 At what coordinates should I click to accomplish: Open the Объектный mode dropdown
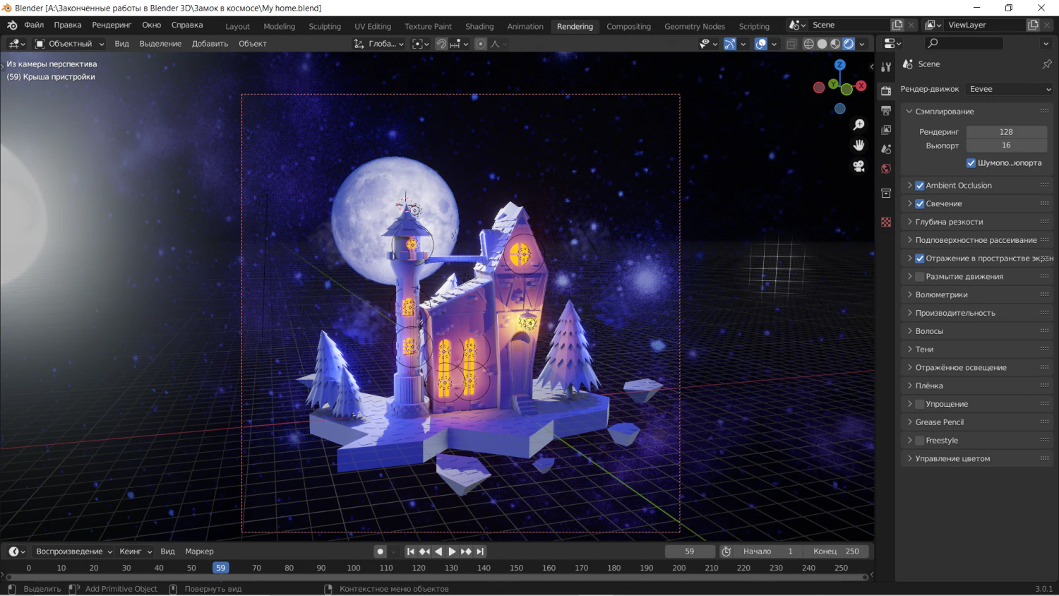(x=69, y=44)
